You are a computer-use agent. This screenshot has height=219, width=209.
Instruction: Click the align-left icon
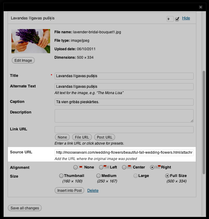point(107,167)
